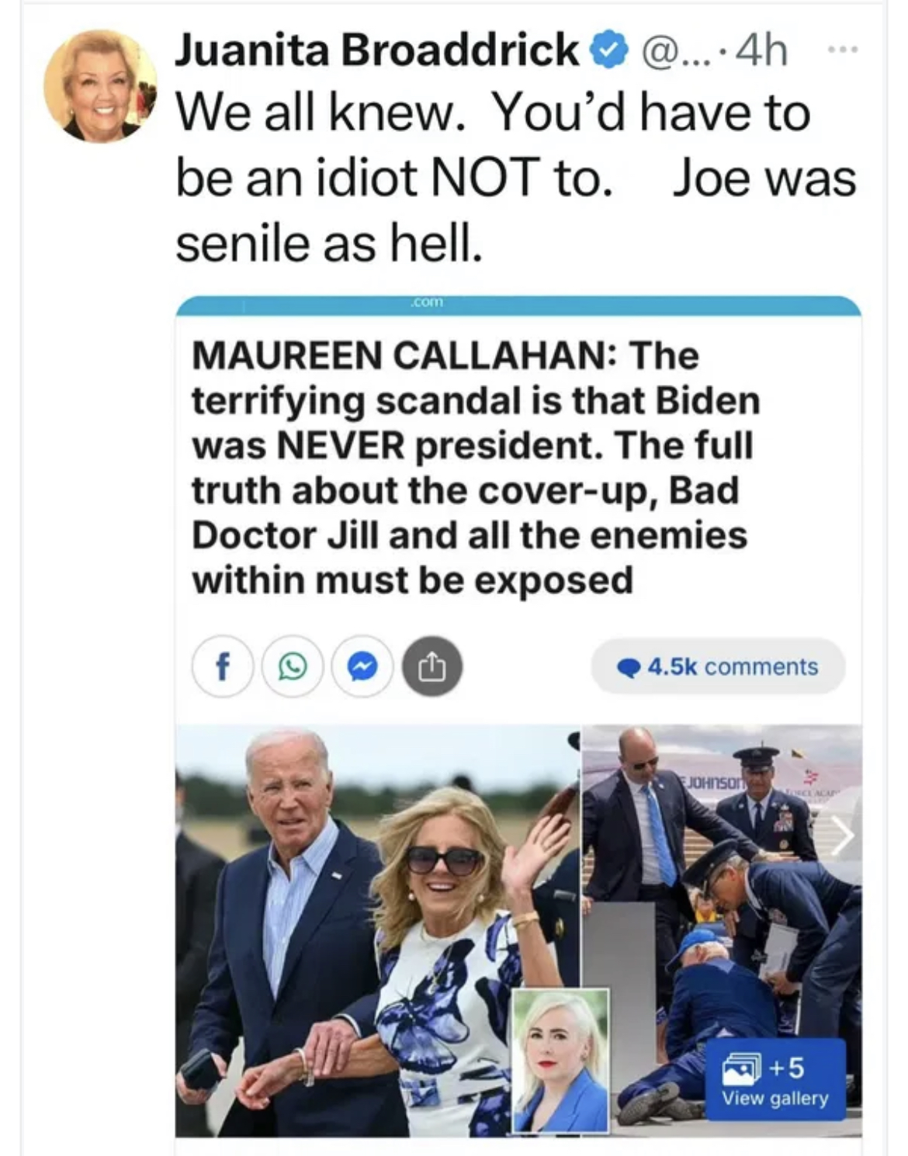
Task: Click the +5 View gallery button
Action: [775, 1081]
